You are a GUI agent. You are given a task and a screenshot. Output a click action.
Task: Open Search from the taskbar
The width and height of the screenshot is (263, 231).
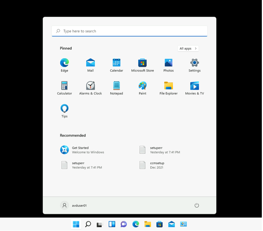(88, 224)
